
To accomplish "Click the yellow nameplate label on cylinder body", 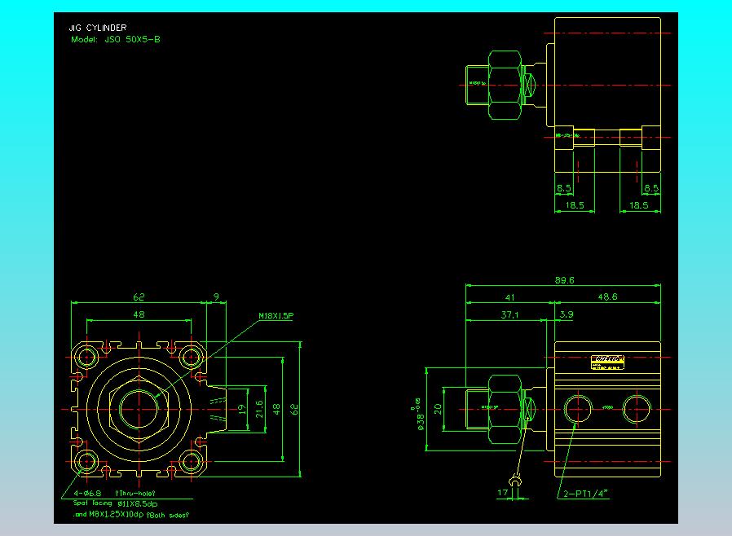I will [x=607, y=362].
